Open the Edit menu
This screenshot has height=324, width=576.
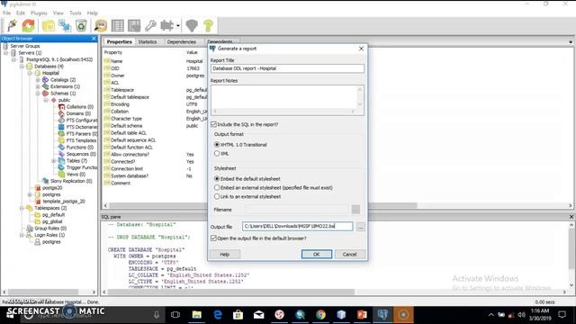(x=21, y=13)
